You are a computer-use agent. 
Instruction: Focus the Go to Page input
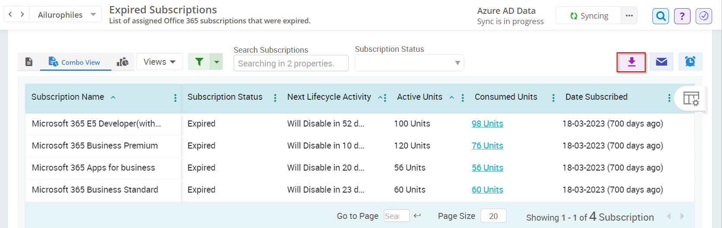396,216
